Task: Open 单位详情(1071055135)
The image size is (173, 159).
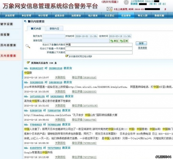Action: click(x=85, y=106)
